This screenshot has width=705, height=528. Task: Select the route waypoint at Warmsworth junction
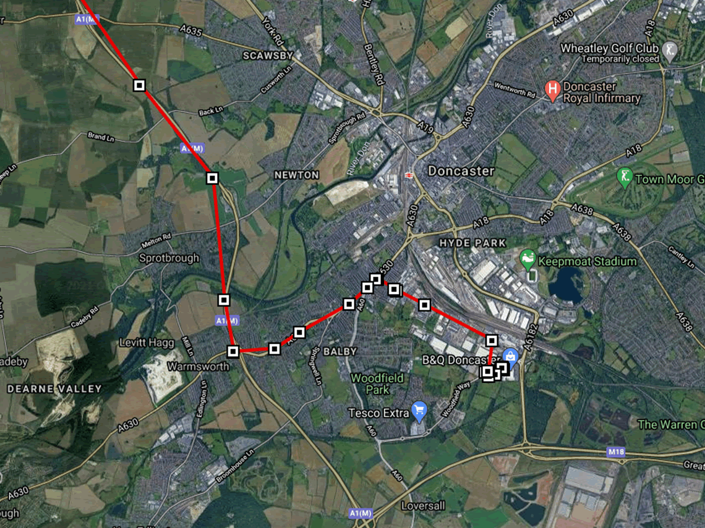click(233, 351)
